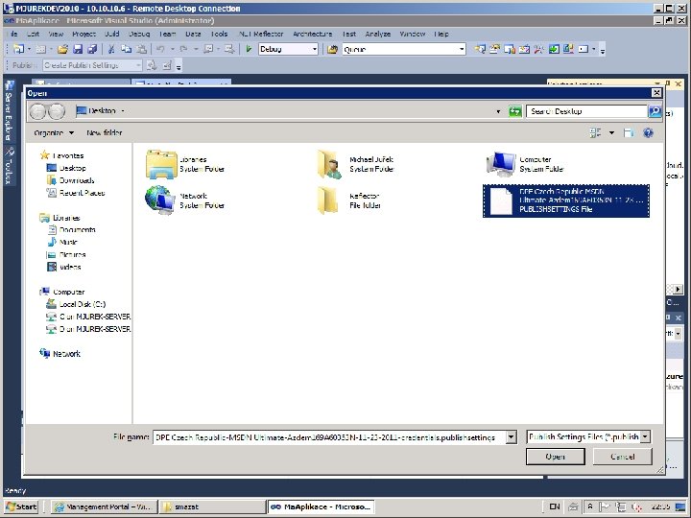The width and height of the screenshot is (691, 518).
Task: Select Pictures under Libraries
Action: click(66, 254)
